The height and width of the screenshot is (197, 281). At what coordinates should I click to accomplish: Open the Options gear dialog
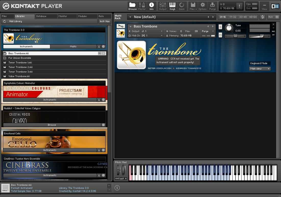202,6
